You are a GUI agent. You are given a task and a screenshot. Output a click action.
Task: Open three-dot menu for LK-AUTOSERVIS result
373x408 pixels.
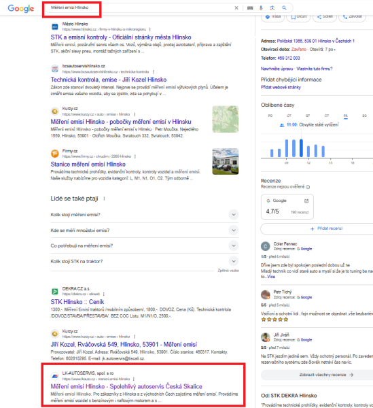[x=134, y=379]
